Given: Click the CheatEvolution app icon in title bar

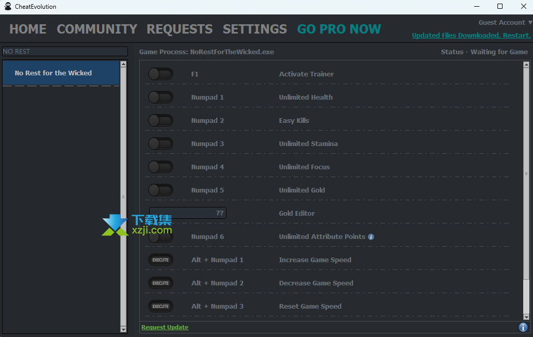Looking at the screenshot, I should [x=7, y=6].
